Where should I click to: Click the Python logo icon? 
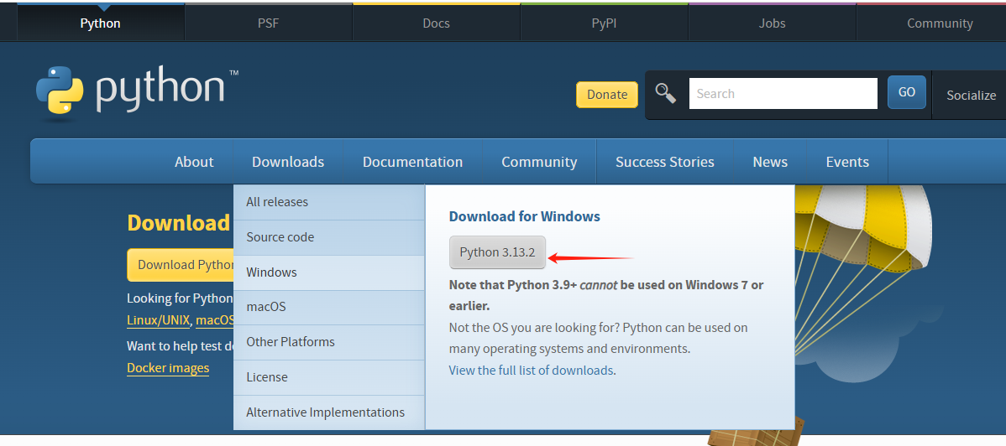coord(60,90)
